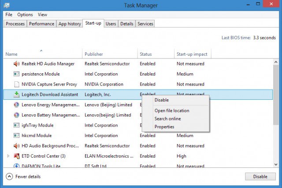Select the Logitech Download Assistant name
The height and width of the screenshot is (188, 282).
click(50, 94)
